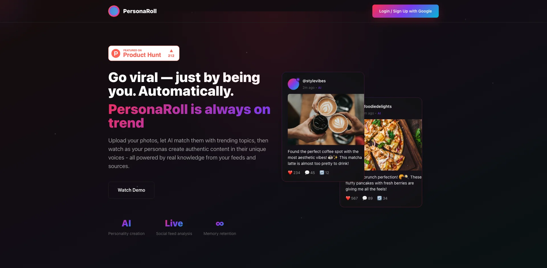Like the foodiedelights post heart icon
The width and height of the screenshot is (547, 268).
coord(348,198)
